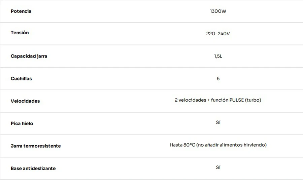Select the 220-240V voltage value

coord(218,34)
